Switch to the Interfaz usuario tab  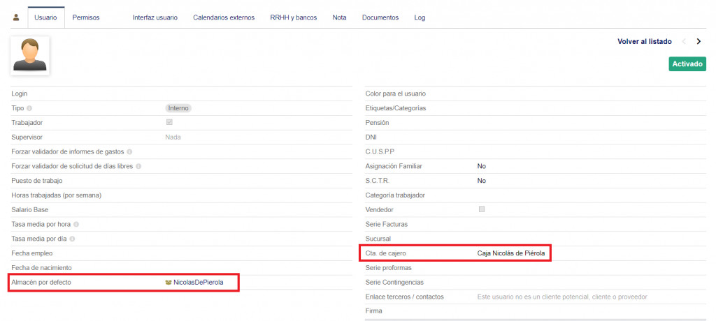coord(155,17)
